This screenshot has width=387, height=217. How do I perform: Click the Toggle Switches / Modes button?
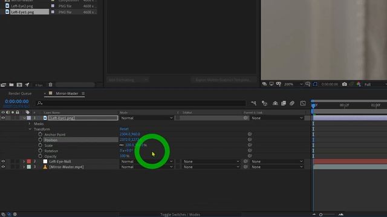180,215
